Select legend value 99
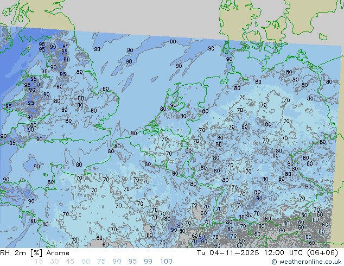344x266 pixels. pos(148,262)
